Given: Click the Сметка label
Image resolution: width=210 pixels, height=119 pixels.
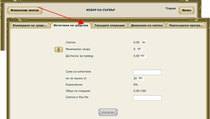Looking at the screenshot, I should click(x=70, y=43).
